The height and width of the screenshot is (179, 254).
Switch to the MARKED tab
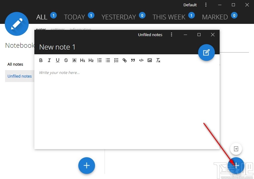click(x=215, y=17)
